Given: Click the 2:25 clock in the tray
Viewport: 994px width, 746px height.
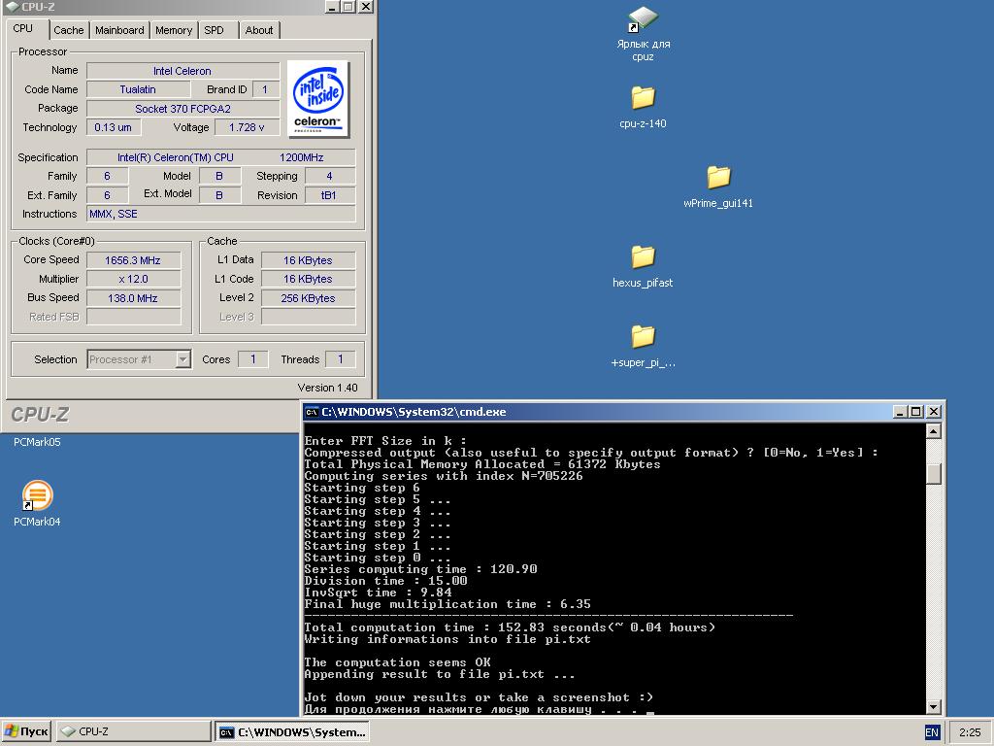Looking at the screenshot, I should click(x=970, y=732).
